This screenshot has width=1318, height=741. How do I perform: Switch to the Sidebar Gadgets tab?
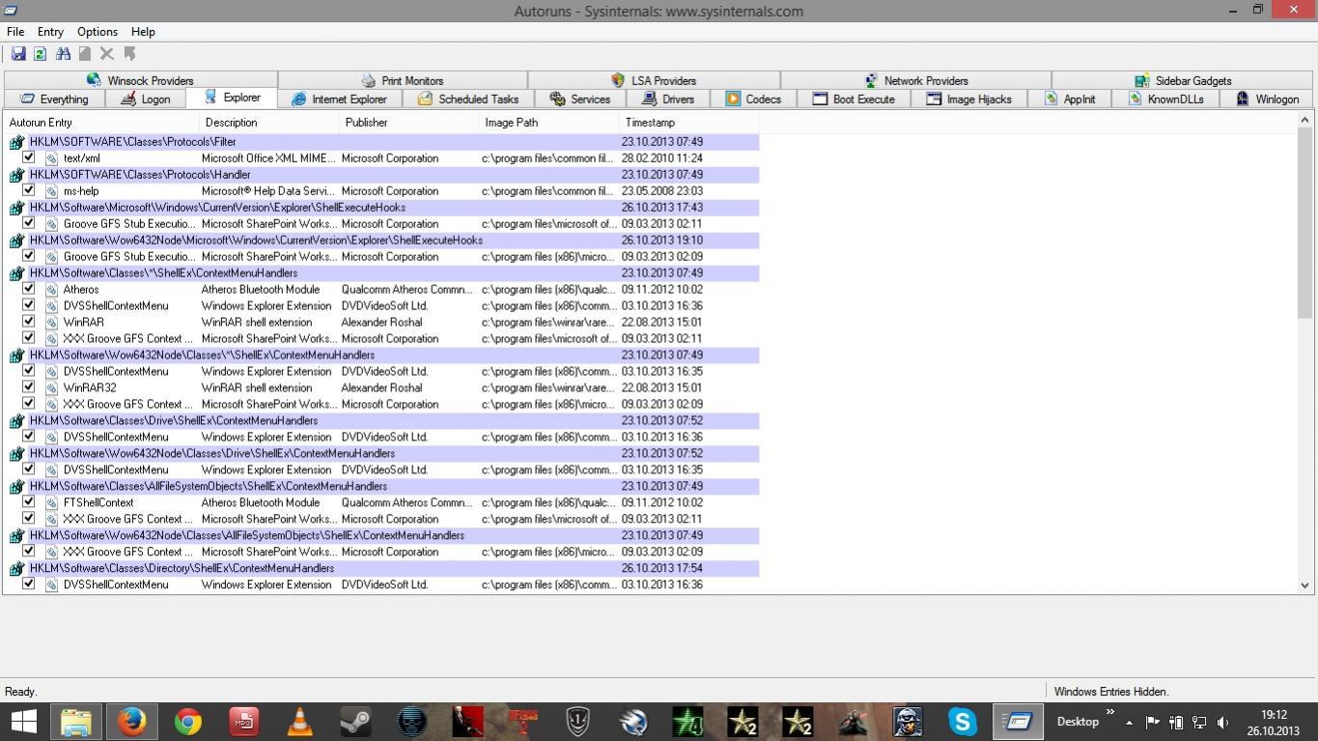click(x=1184, y=80)
